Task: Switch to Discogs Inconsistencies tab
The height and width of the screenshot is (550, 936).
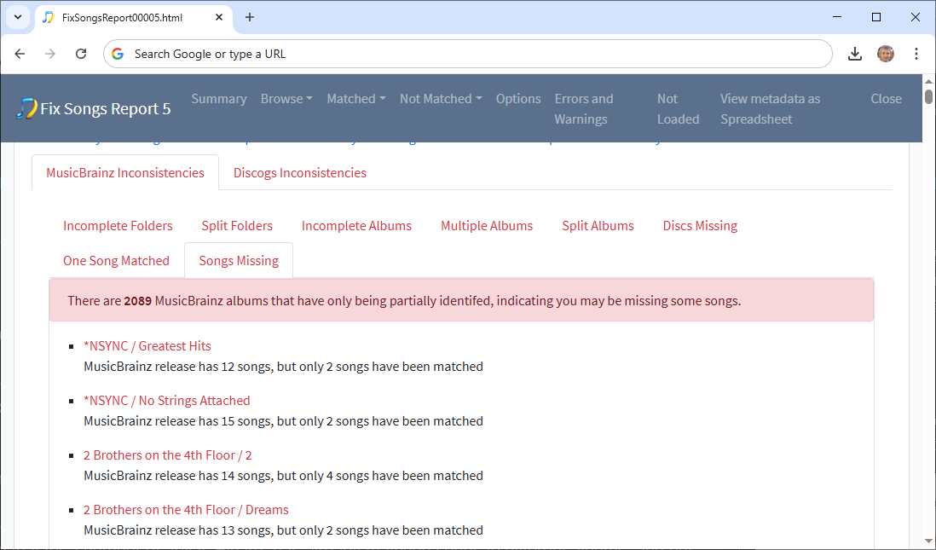Action: click(300, 172)
